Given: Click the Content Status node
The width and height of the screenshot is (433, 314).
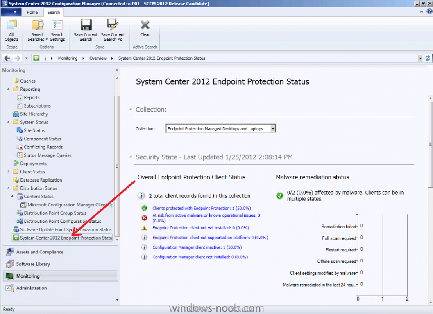Looking at the screenshot, I should click(39, 197).
